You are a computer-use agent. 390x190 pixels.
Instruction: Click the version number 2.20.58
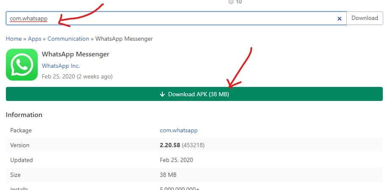170,145
